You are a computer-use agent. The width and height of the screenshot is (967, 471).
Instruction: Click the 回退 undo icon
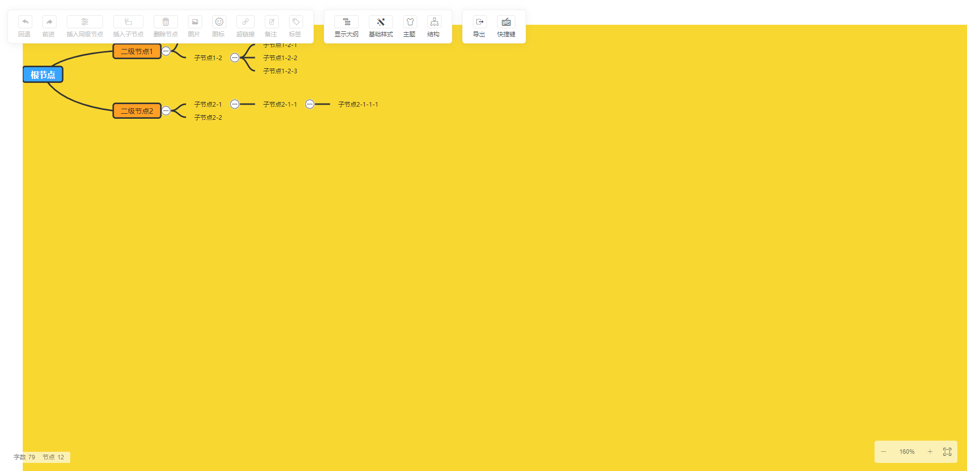pos(25,22)
